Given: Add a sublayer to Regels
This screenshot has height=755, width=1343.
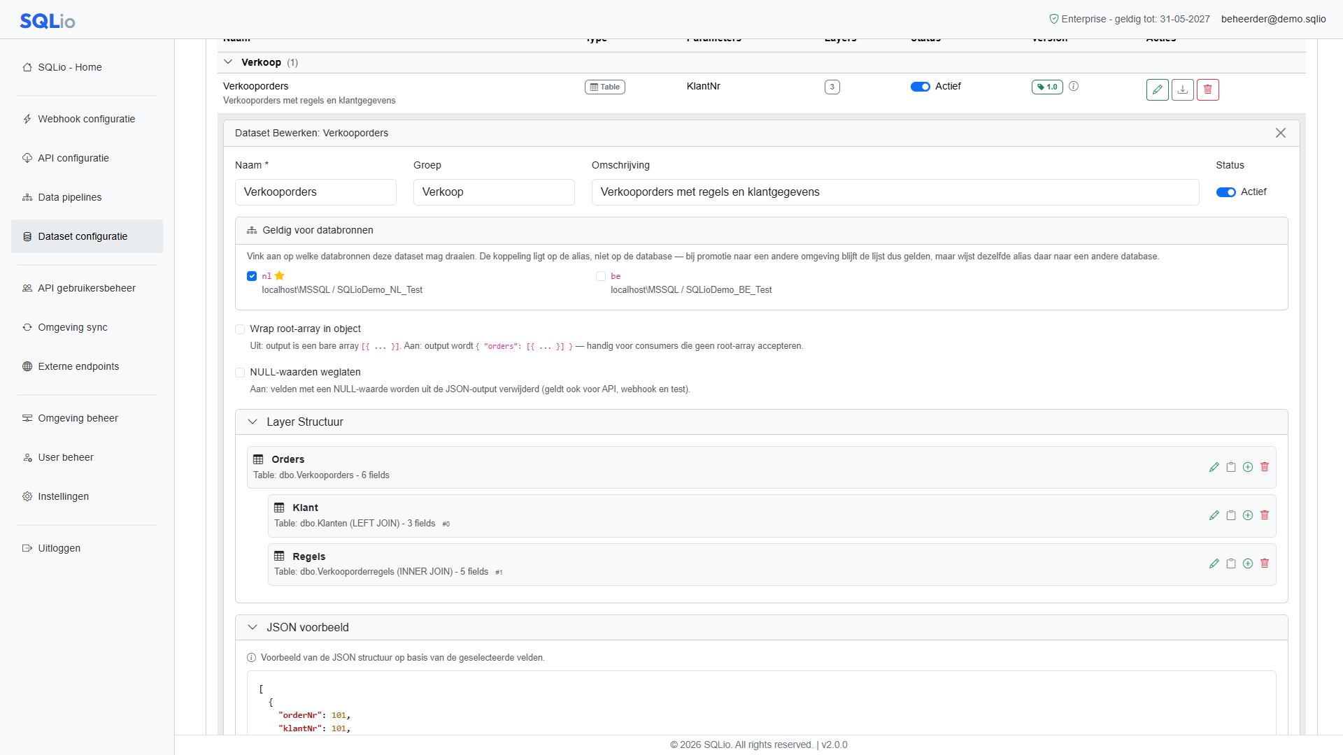Looking at the screenshot, I should pos(1248,563).
